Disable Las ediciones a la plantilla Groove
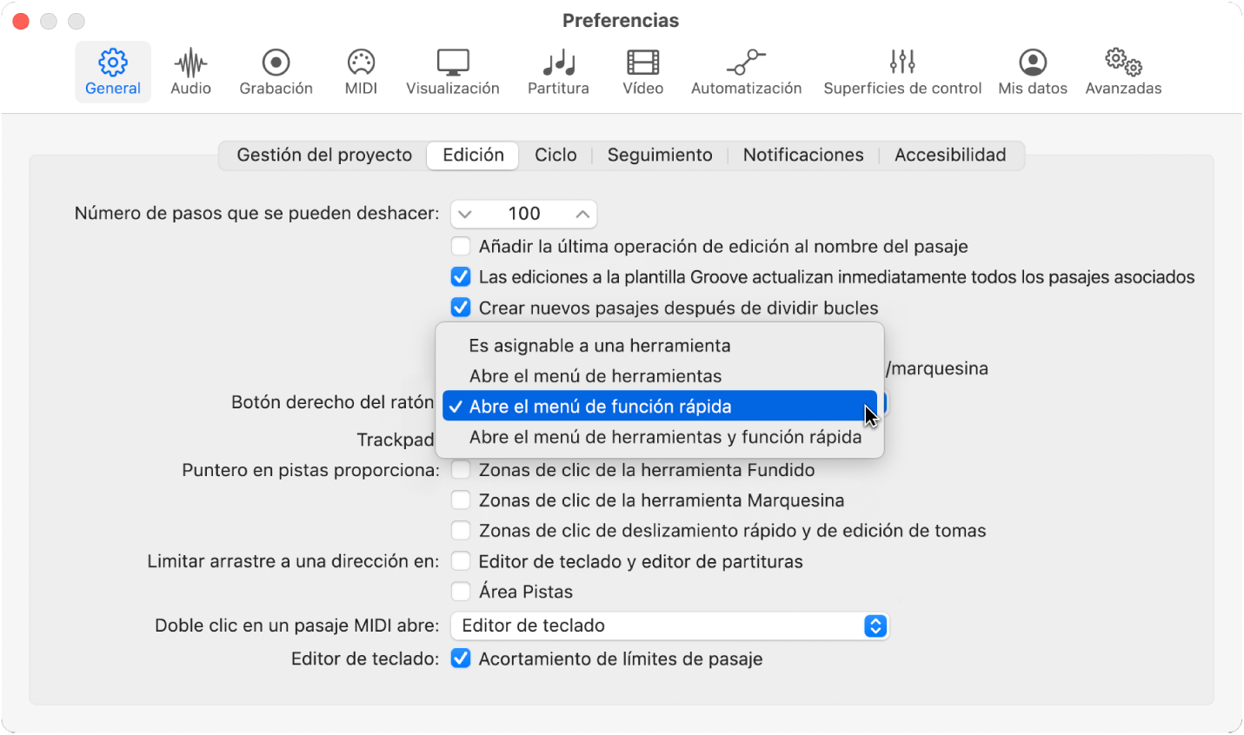This screenshot has width=1244, height=735. [x=461, y=277]
